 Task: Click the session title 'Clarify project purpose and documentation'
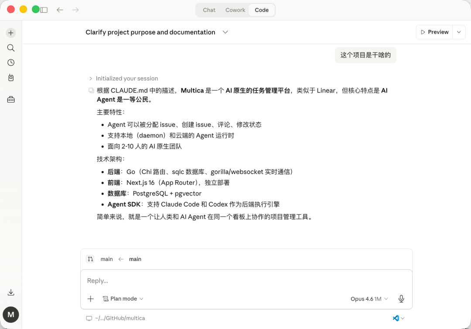click(150, 32)
